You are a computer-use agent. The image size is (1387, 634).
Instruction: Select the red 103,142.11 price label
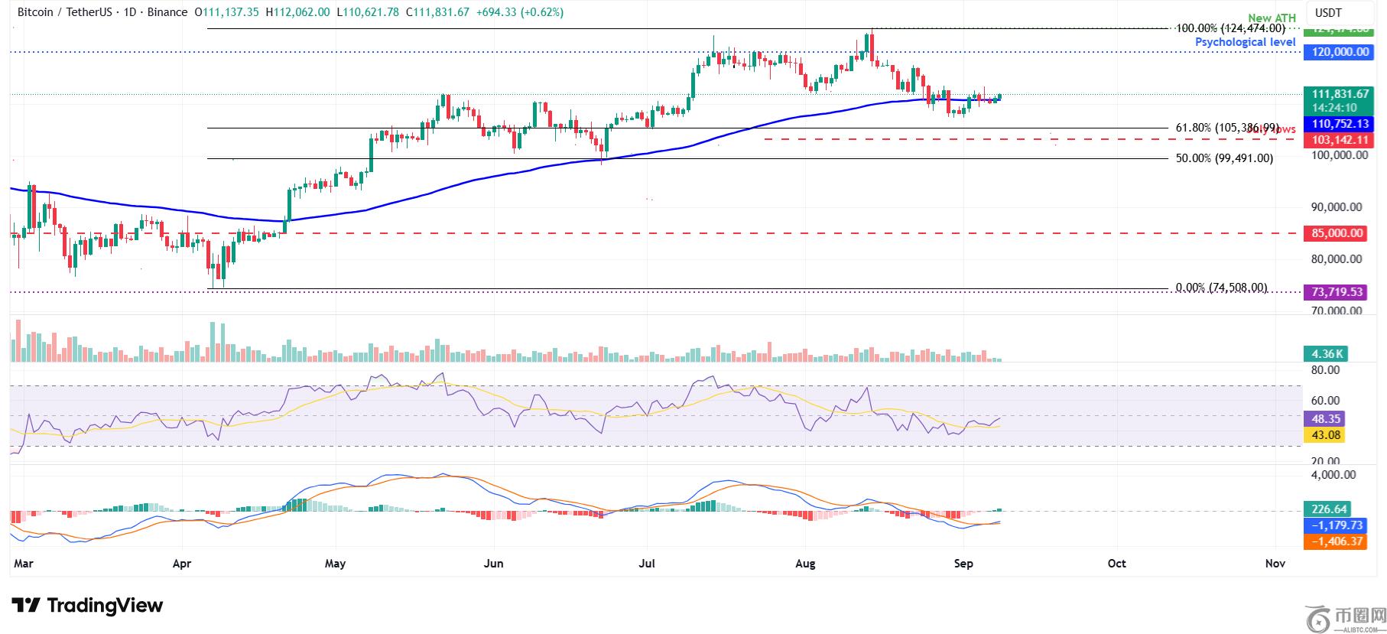[1338, 140]
